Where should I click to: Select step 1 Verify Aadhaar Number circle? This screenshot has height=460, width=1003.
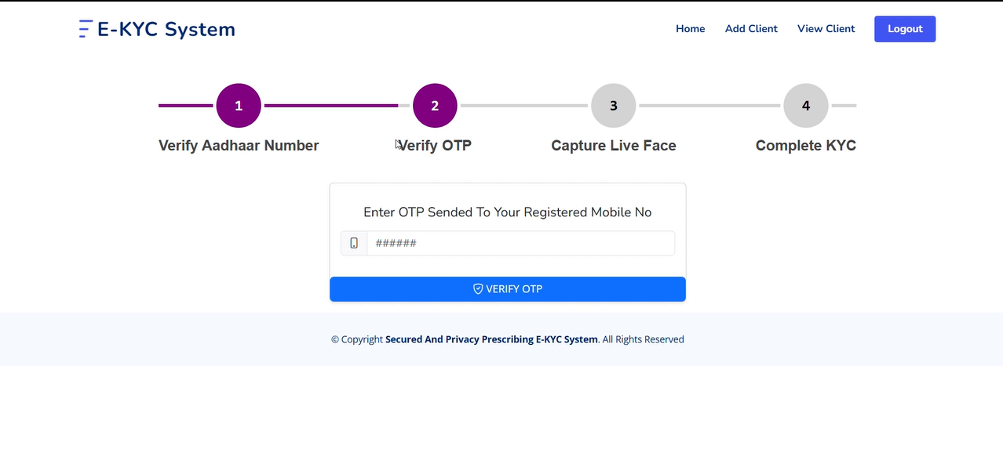[239, 105]
